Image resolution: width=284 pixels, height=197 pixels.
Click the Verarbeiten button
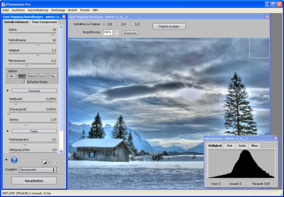point(34,181)
